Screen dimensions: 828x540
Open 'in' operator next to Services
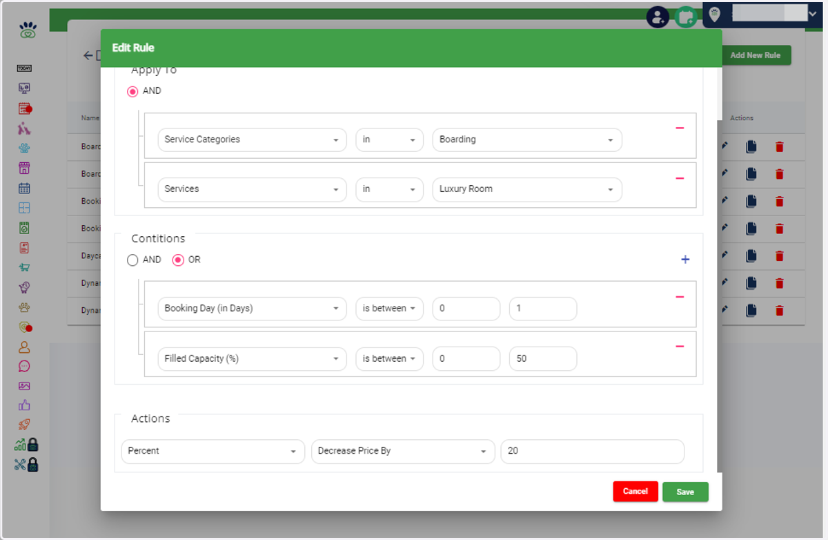(x=389, y=189)
